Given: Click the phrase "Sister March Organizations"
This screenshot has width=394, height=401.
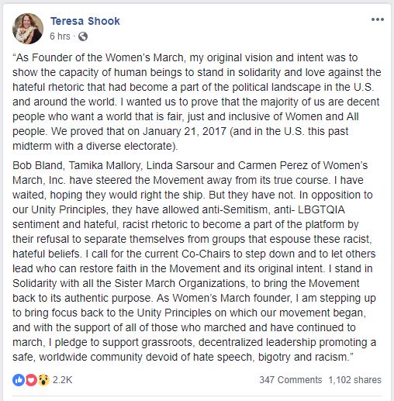Looking at the screenshot, I should [180, 283].
